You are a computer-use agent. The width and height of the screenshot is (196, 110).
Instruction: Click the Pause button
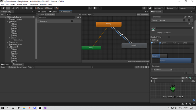point(95,8)
